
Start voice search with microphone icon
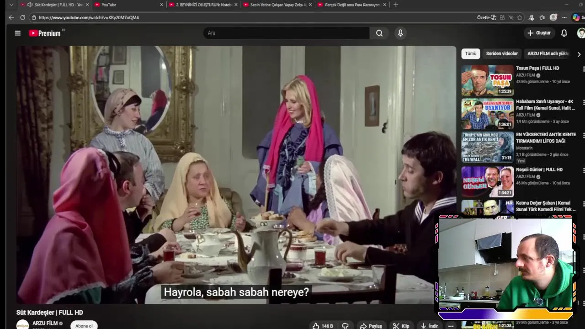(x=400, y=33)
